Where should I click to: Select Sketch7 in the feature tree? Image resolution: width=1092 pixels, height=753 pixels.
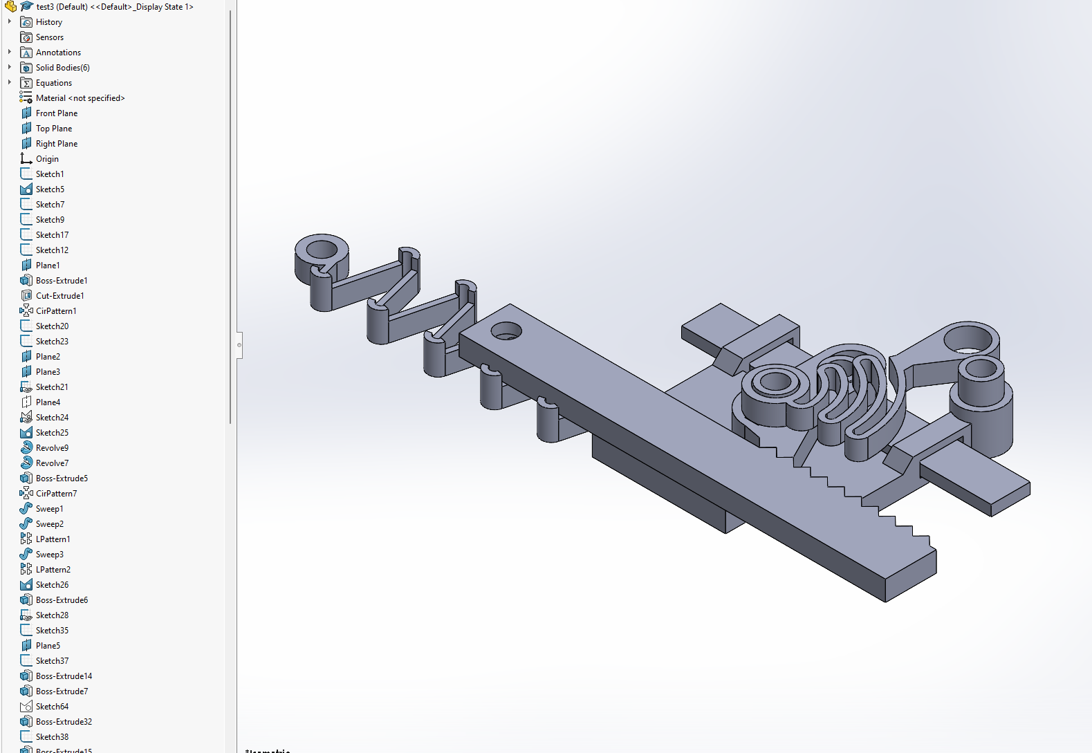[x=50, y=205]
